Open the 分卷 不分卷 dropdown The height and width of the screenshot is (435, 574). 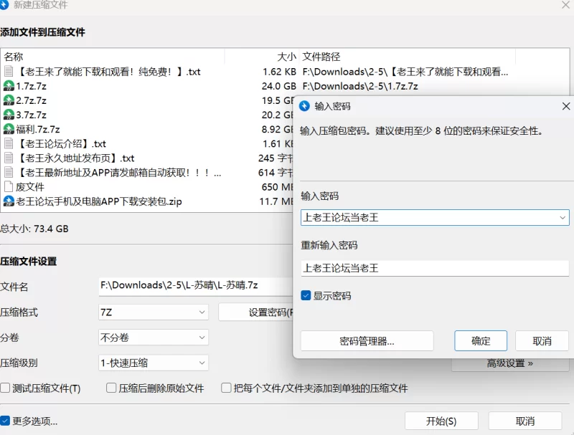click(x=154, y=338)
